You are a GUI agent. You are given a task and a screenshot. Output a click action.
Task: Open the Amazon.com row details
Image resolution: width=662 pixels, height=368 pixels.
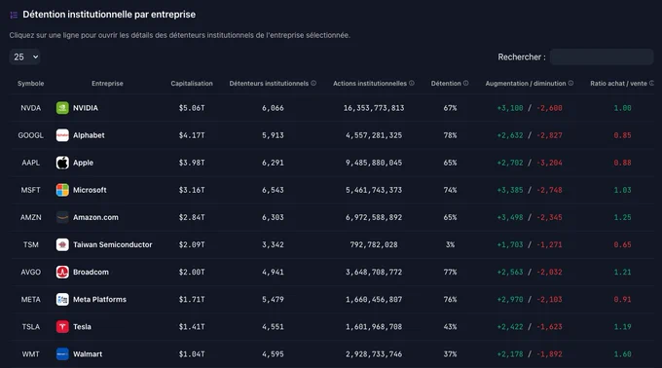333,217
